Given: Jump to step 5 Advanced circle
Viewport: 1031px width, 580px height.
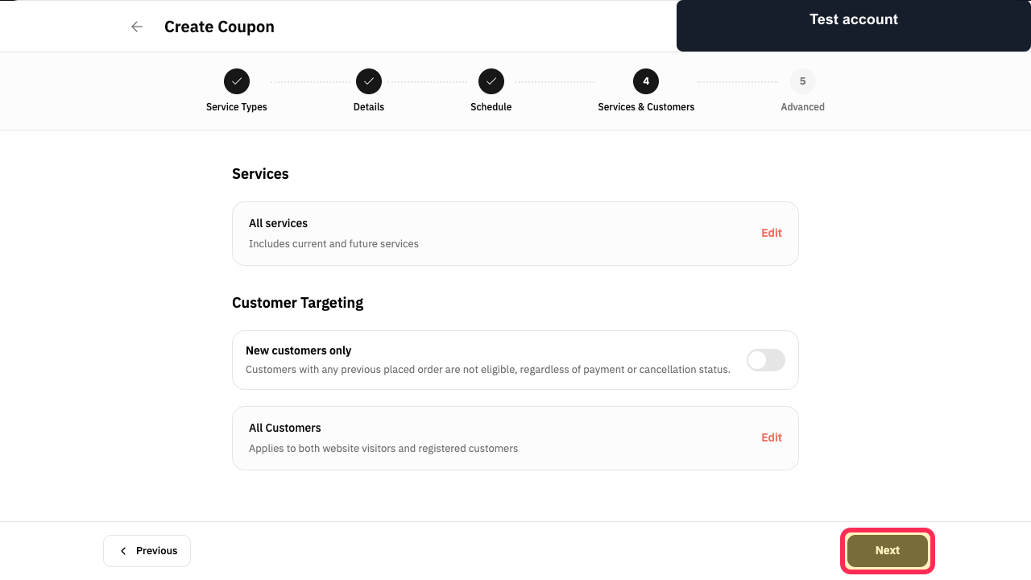Looking at the screenshot, I should point(803,81).
